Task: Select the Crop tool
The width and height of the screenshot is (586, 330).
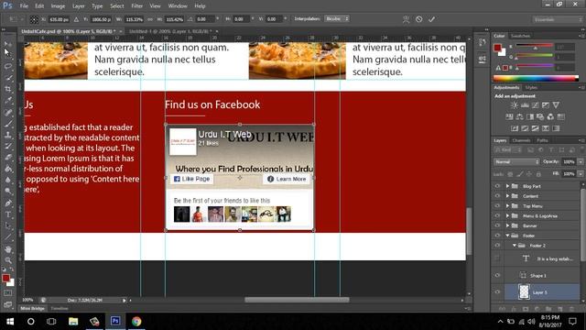Action: 8,89
